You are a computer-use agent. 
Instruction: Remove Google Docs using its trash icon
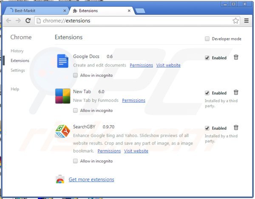point(236,57)
